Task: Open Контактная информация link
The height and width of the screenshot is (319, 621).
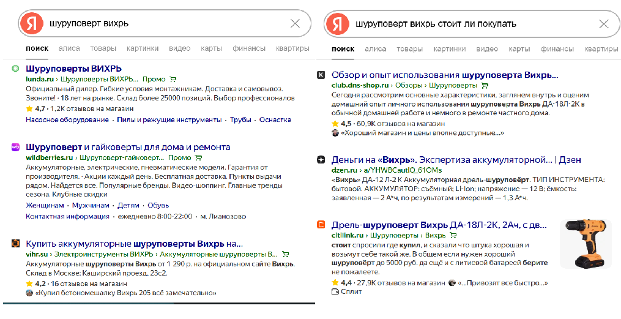Action: pos(67,216)
